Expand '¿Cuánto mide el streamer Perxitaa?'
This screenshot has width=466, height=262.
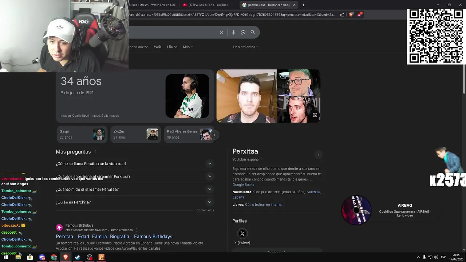[x=134, y=189]
